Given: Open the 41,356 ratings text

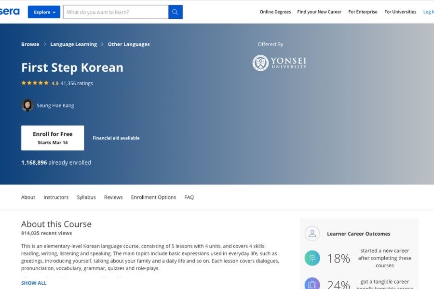Looking at the screenshot, I should [77, 83].
